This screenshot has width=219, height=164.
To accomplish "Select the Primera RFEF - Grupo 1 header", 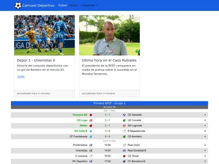I will (109, 103).
